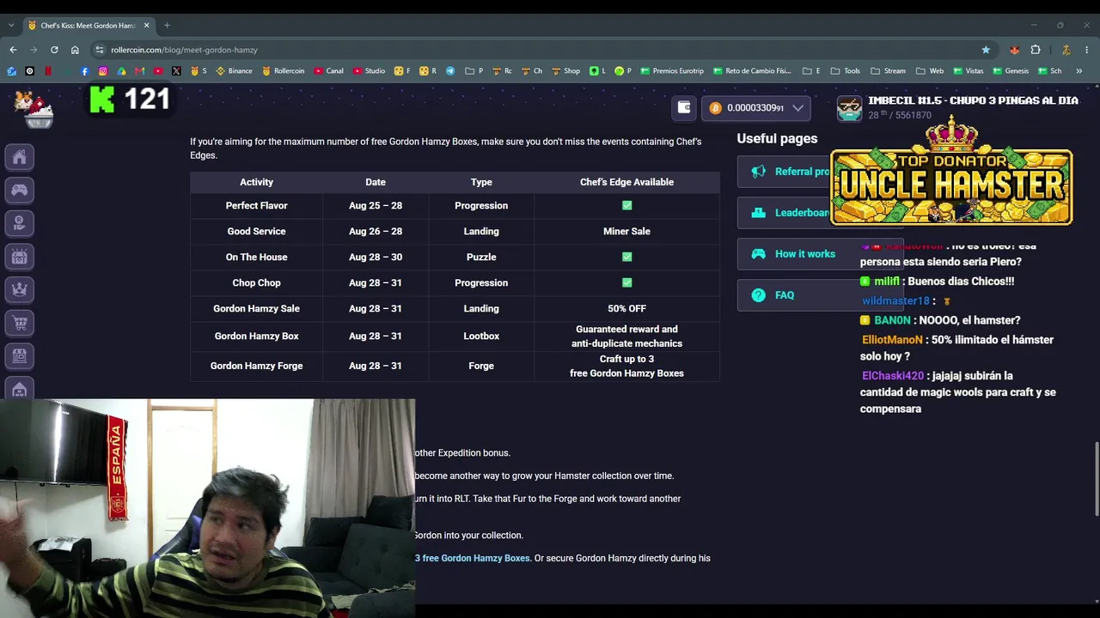This screenshot has width=1100, height=618.
Task: Open the Premios Eurotrip bookmark
Action: [672, 71]
